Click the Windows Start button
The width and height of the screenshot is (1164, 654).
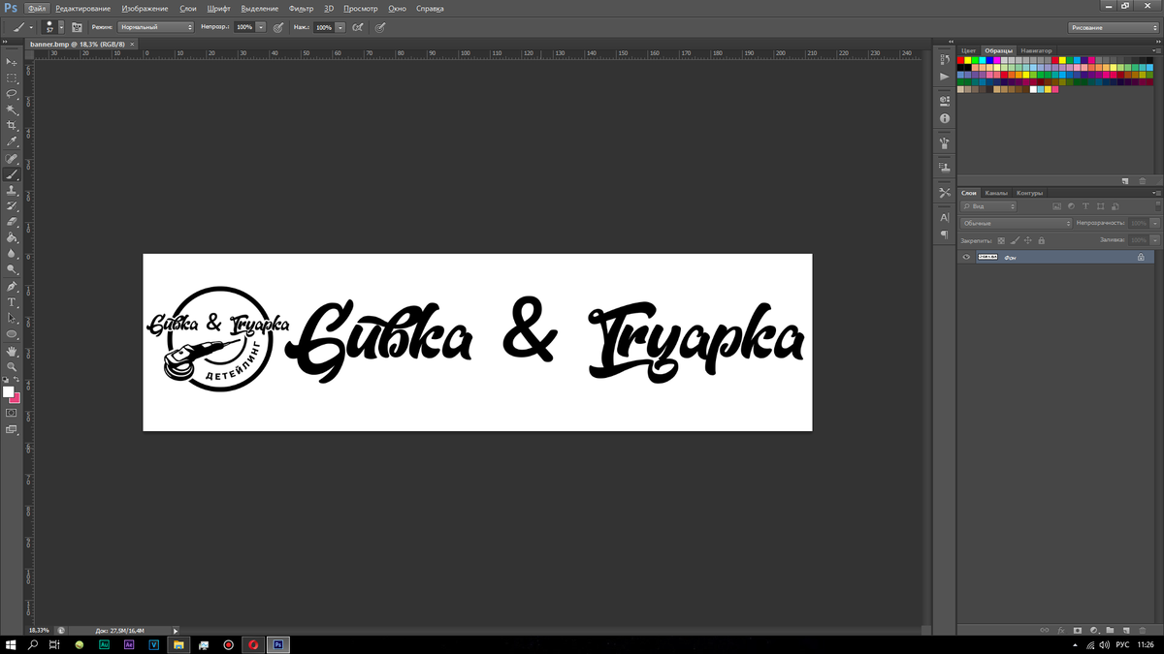12,643
